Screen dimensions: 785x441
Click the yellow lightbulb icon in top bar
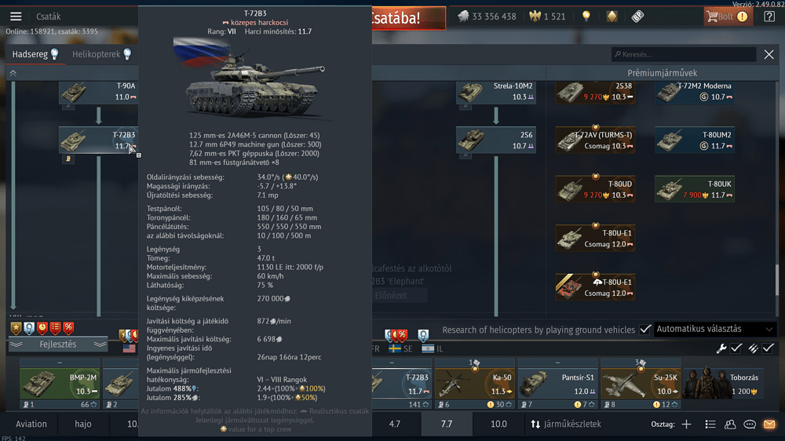click(x=586, y=16)
